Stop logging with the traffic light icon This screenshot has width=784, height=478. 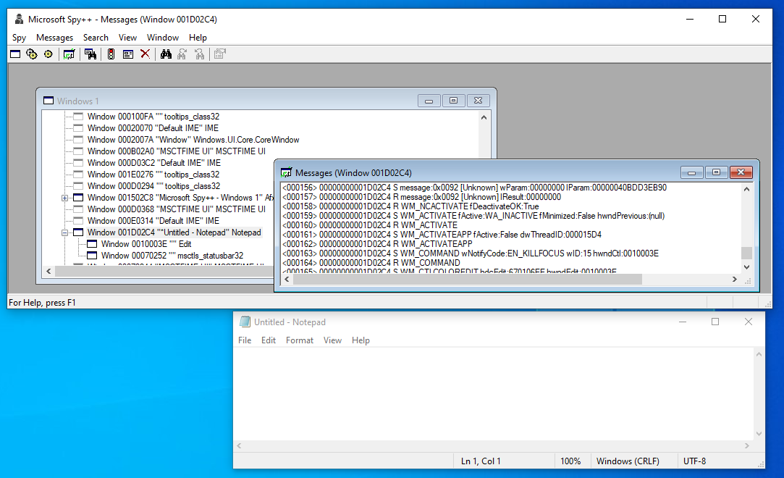tap(111, 54)
